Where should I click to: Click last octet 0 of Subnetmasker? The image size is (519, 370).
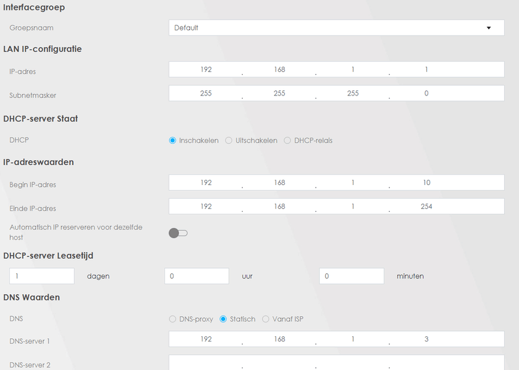426,93
